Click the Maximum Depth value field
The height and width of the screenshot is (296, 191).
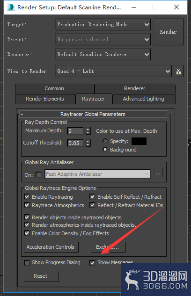tap(75, 131)
